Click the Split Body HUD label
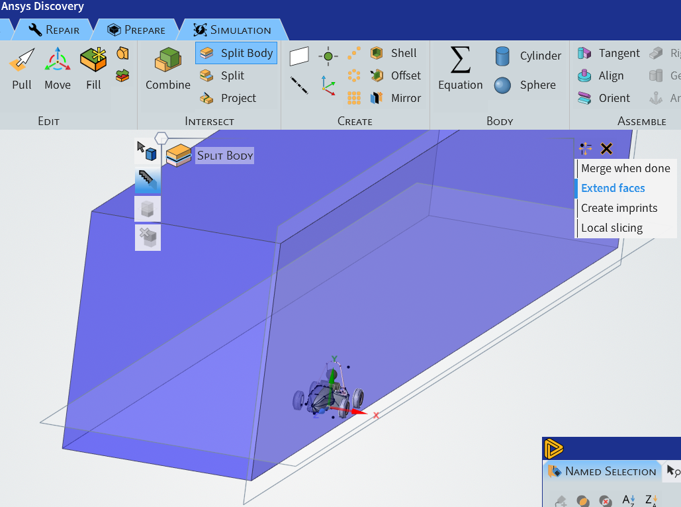The height and width of the screenshot is (507, 681). (x=224, y=156)
